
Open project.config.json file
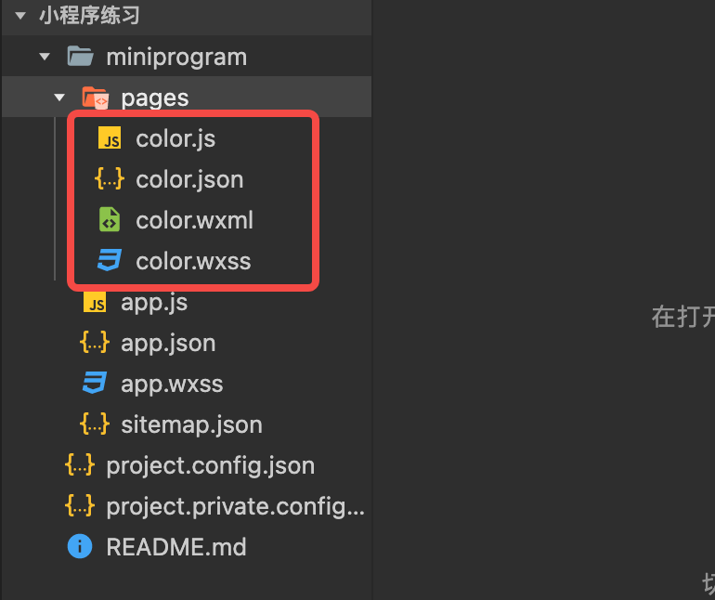210,466
